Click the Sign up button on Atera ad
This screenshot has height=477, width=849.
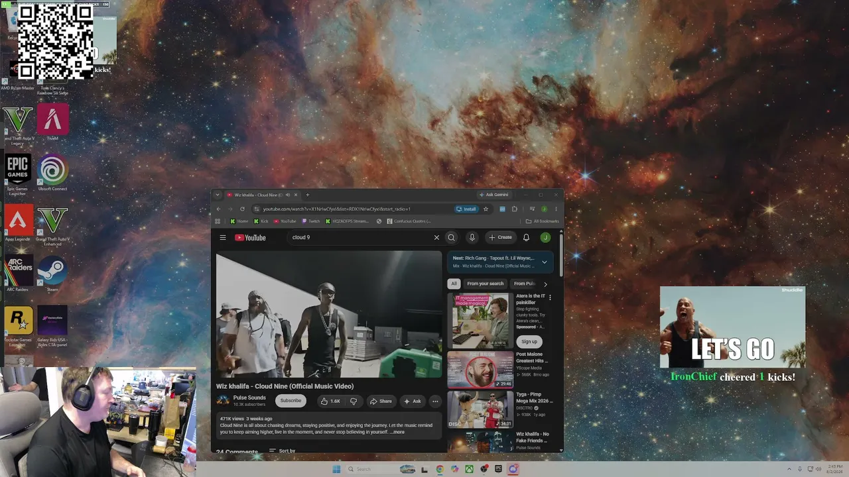pyautogui.click(x=529, y=341)
